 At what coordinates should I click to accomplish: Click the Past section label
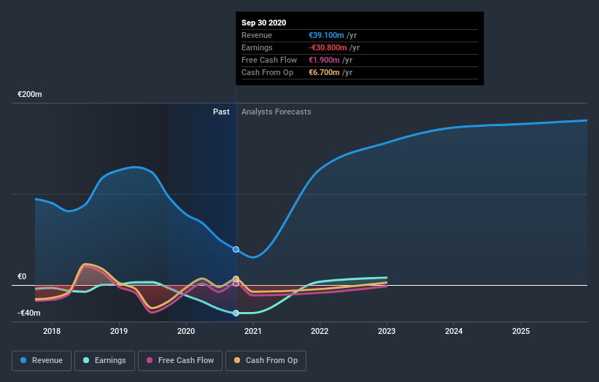pos(221,112)
